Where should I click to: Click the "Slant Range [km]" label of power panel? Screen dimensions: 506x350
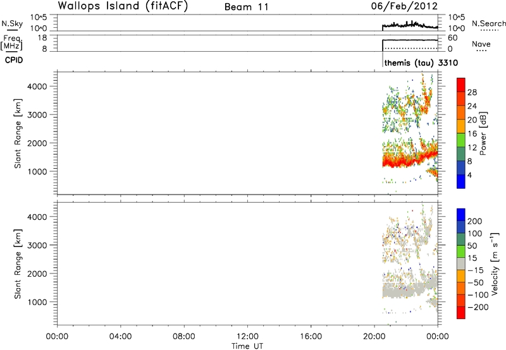coord(18,133)
